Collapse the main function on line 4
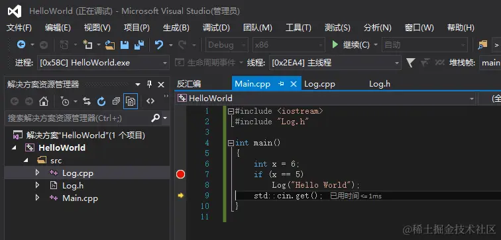501x240 pixels. pyautogui.click(x=231, y=143)
